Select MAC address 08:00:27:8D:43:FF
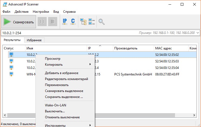This screenshot has width=201, height=127. [167, 74]
